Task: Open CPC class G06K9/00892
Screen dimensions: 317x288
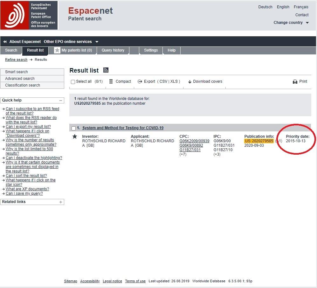Action: pyautogui.click(x=191, y=145)
